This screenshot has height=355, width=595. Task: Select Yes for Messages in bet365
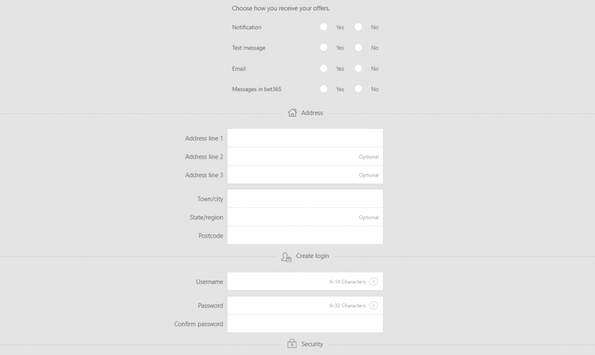[x=323, y=89]
